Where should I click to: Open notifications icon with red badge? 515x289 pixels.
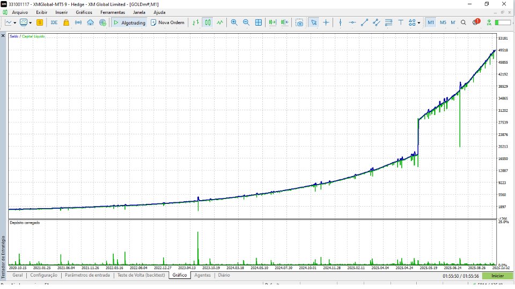click(476, 22)
